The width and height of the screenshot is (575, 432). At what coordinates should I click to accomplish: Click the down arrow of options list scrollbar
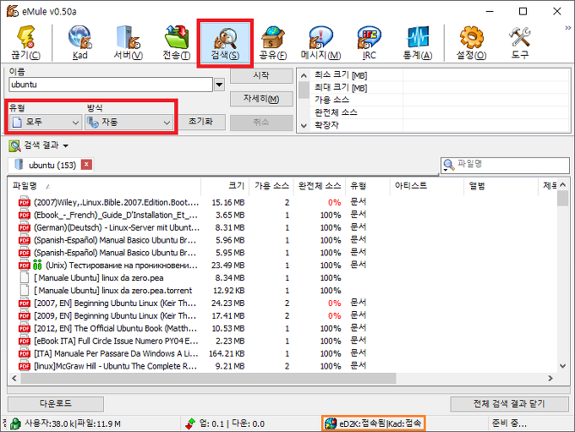coord(304,125)
